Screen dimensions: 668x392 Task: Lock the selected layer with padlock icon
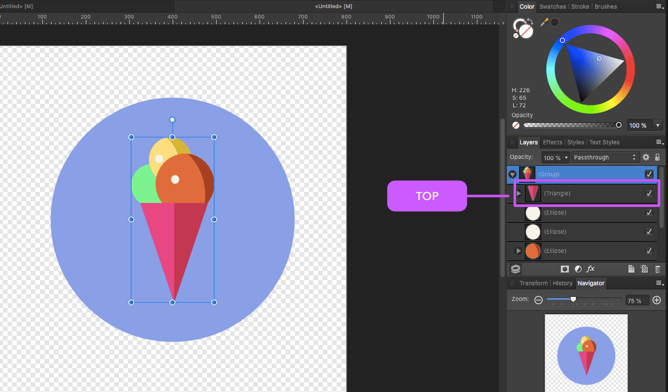tap(657, 157)
